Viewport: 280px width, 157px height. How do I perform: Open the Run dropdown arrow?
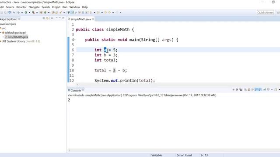29,13
